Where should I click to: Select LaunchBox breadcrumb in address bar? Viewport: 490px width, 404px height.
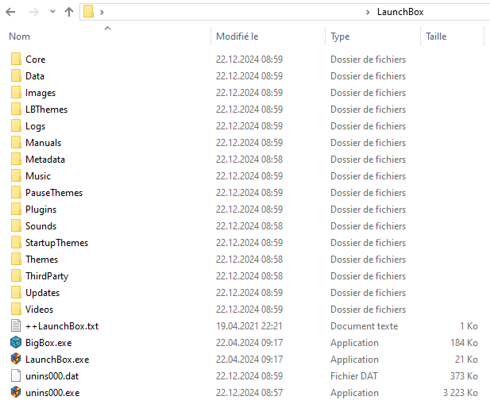click(400, 12)
